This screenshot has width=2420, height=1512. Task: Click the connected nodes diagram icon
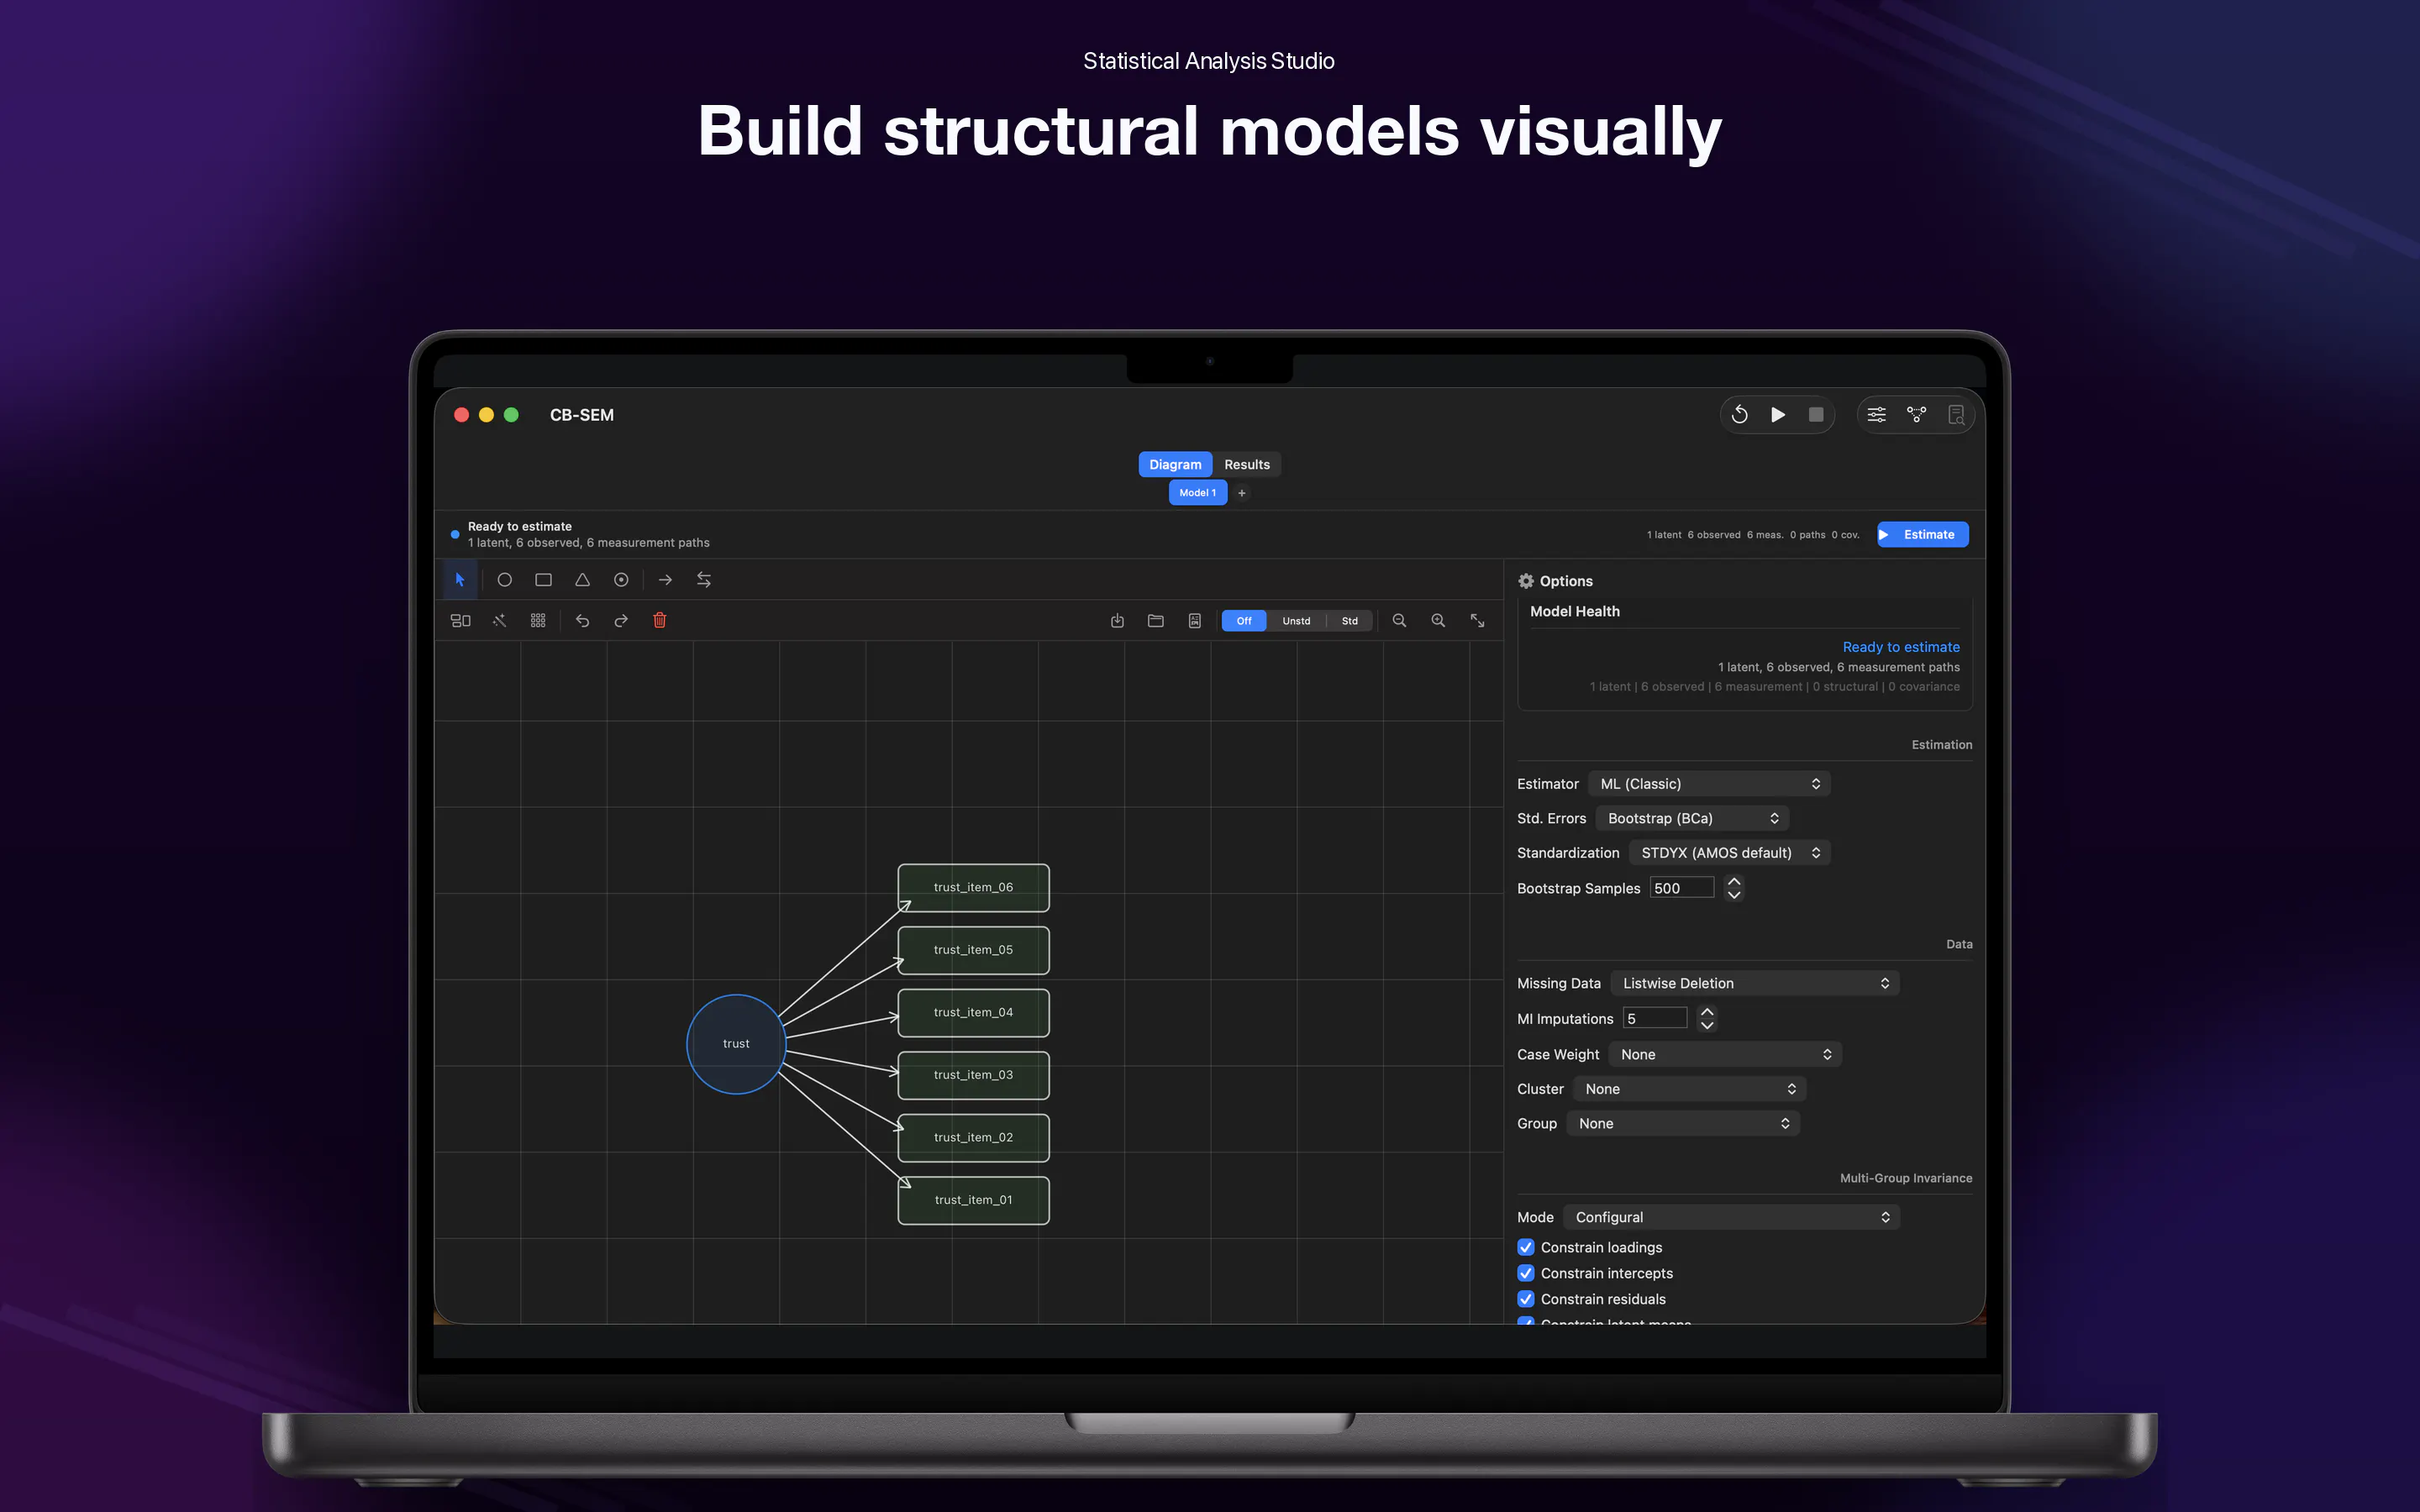click(x=1916, y=415)
